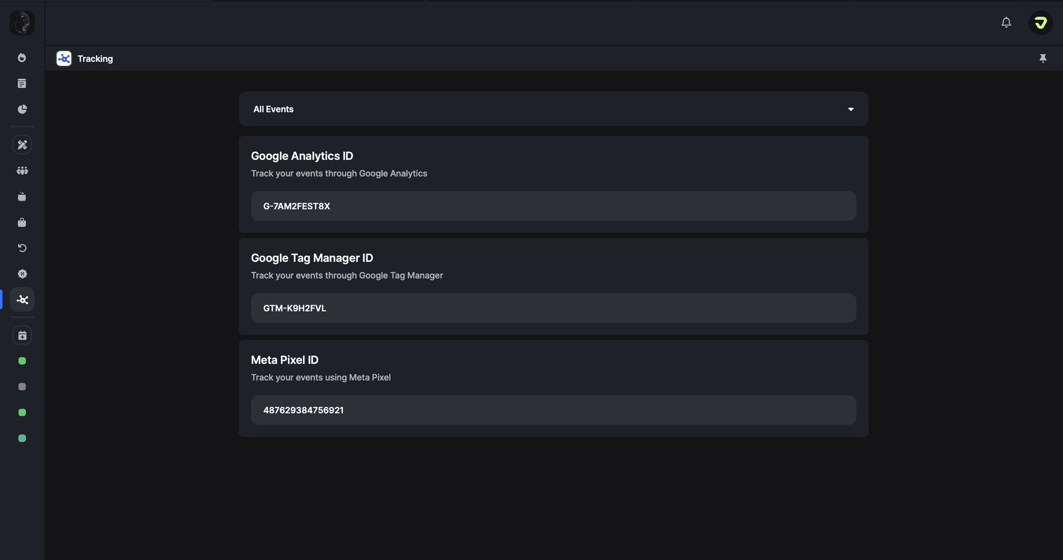1063x560 pixels.
Task: Open the audience section via people icon
Action: pyautogui.click(x=21, y=171)
